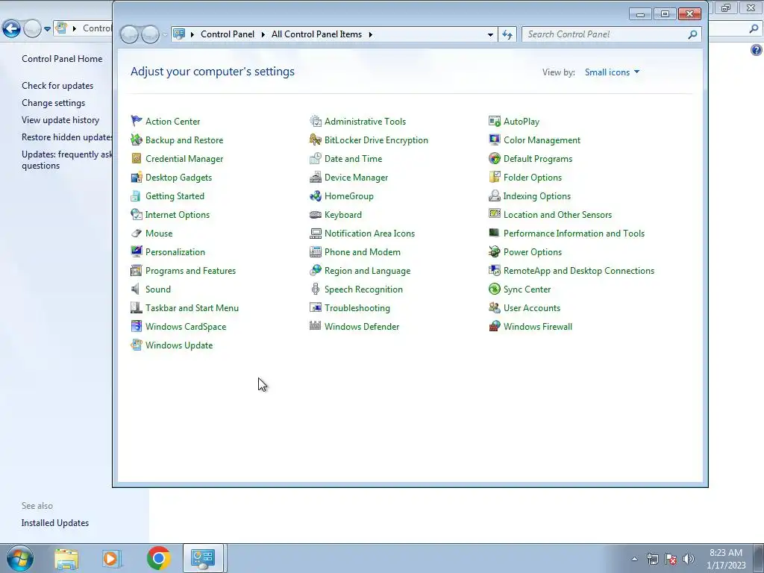Open Speech Recognition microphone icon
The width and height of the screenshot is (764, 573).
(316, 289)
